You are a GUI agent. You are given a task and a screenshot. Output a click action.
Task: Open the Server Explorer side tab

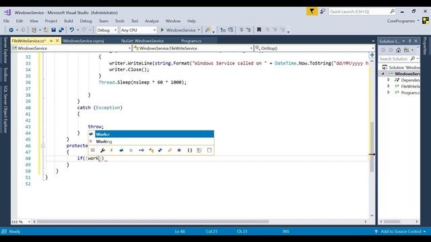[5, 50]
